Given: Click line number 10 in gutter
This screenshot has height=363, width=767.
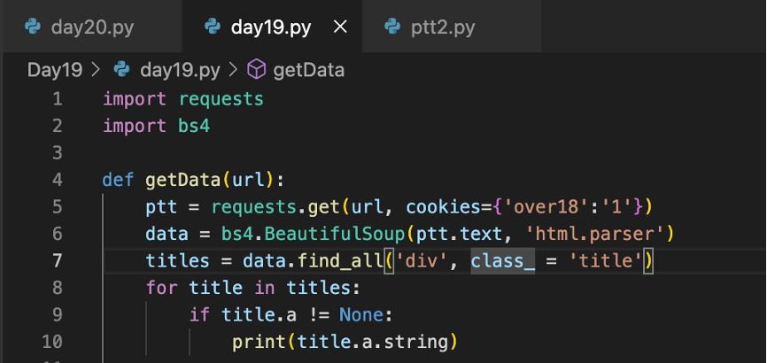Looking at the screenshot, I should coord(52,342).
